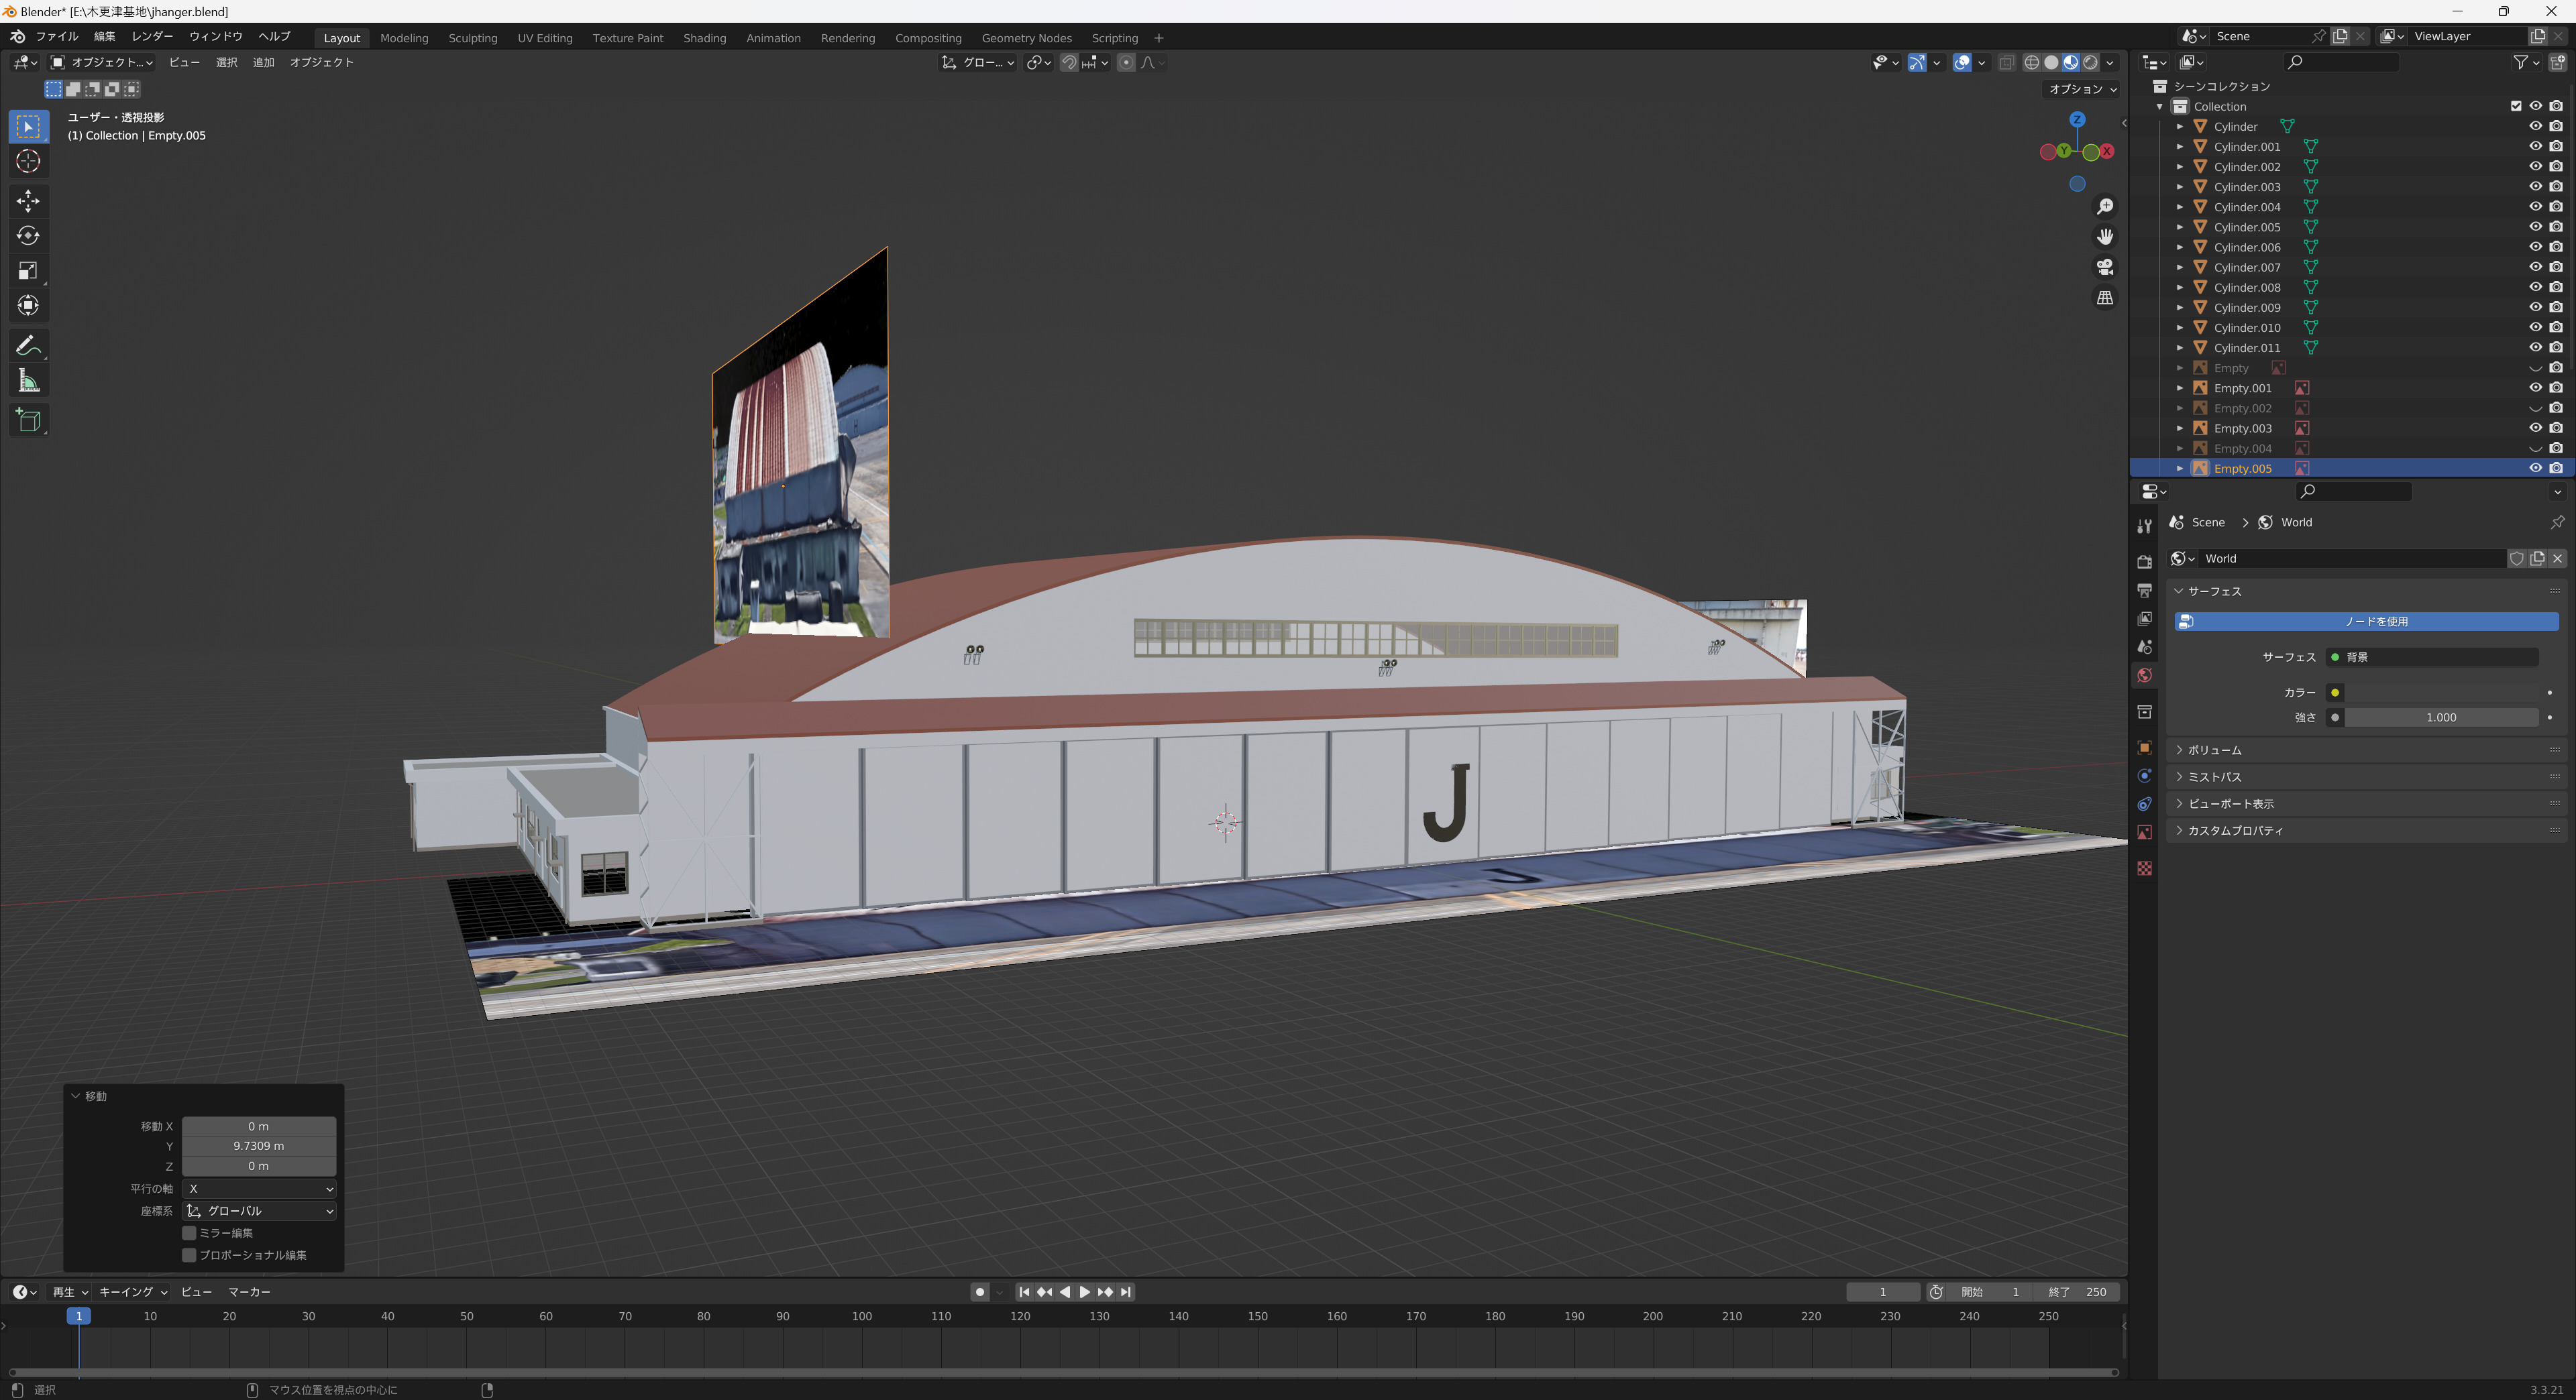Screen dimensions: 2576x1400
Task: Click the pan hand gizmo
Action: tap(2105, 237)
